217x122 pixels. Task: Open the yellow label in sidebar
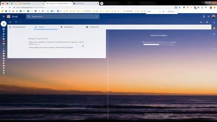click(4, 44)
